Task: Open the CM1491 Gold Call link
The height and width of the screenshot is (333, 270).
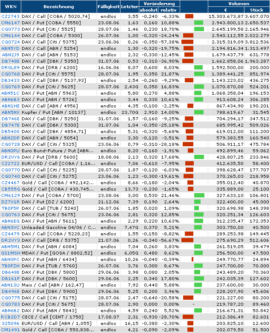Action: 10,330
